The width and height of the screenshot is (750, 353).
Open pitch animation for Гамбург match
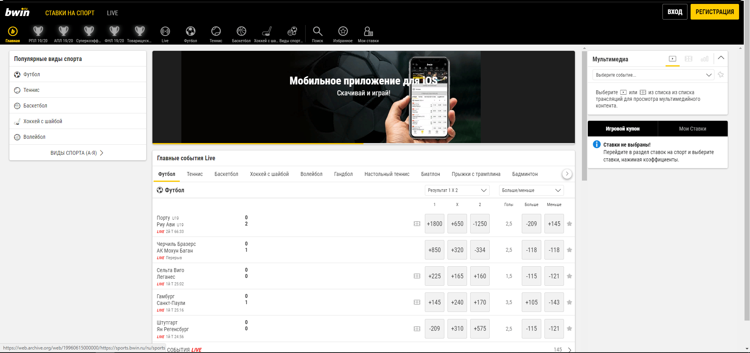tap(417, 302)
